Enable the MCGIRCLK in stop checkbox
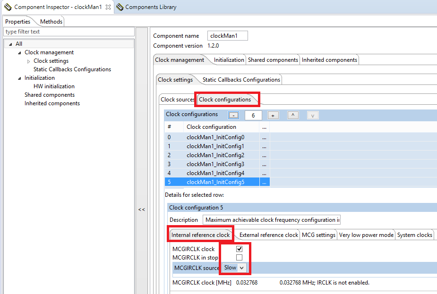 pyautogui.click(x=239, y=257)
